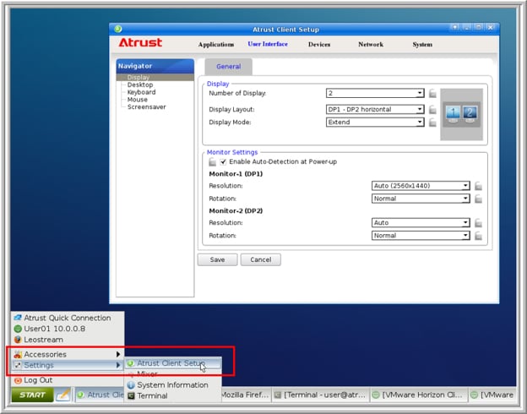
Task: Open the Number of Display dropdown
Action: (375, 93)
